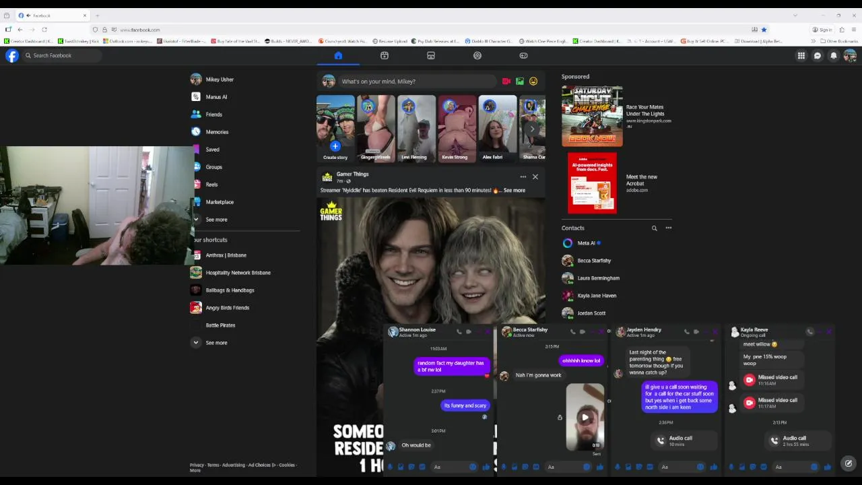Image resolution: width=862 pixels, height=485 pixels.
Task: View Levi Fleming's story
Action: pos(416,128)
